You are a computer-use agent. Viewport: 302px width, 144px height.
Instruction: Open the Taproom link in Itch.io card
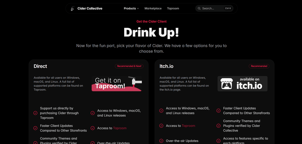[188, 126]
